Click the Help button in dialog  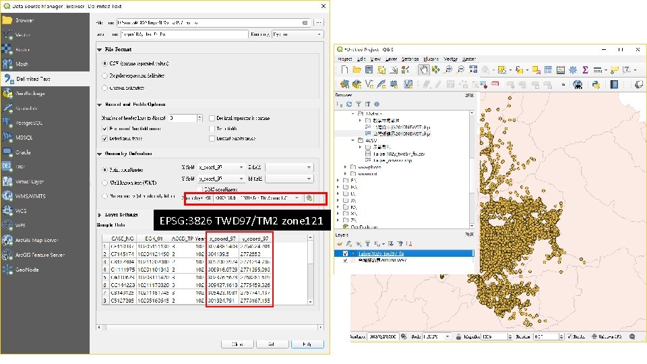pos(307,344)
